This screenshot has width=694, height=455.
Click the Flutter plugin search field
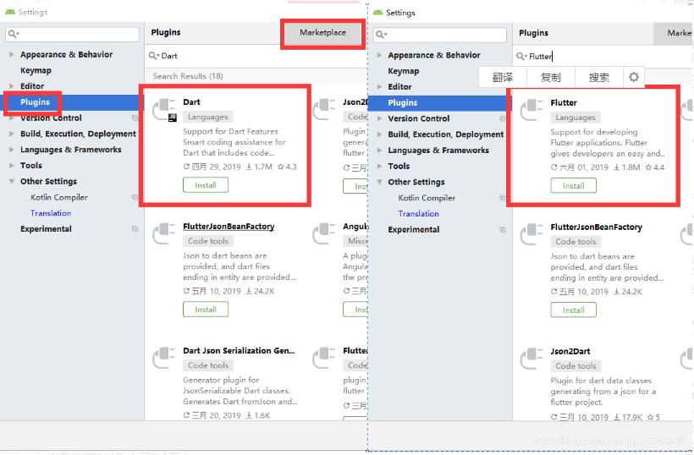tap(603, 56)
